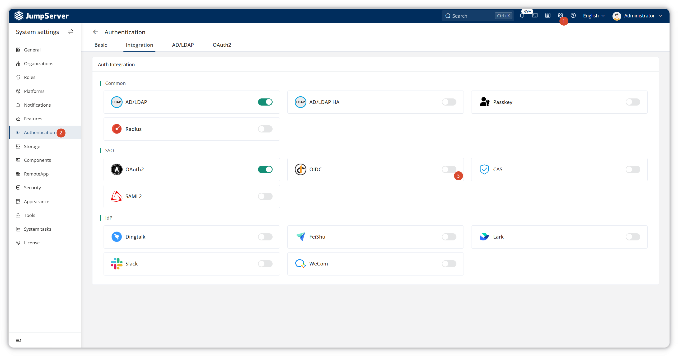The height and width of the screenshot is (356, 678).
Task: Click the system settings gear icon
Action: [x=560, y=16]
